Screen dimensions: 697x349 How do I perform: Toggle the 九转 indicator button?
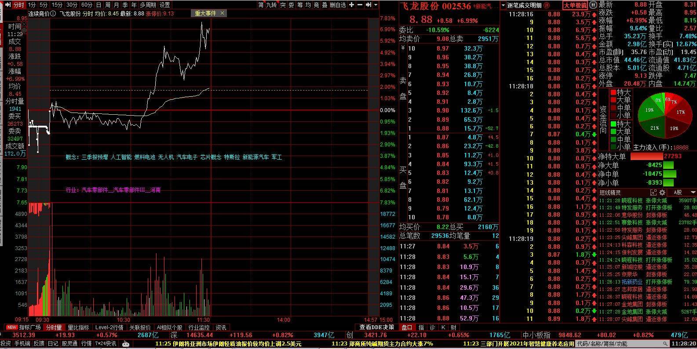[272, 5]
